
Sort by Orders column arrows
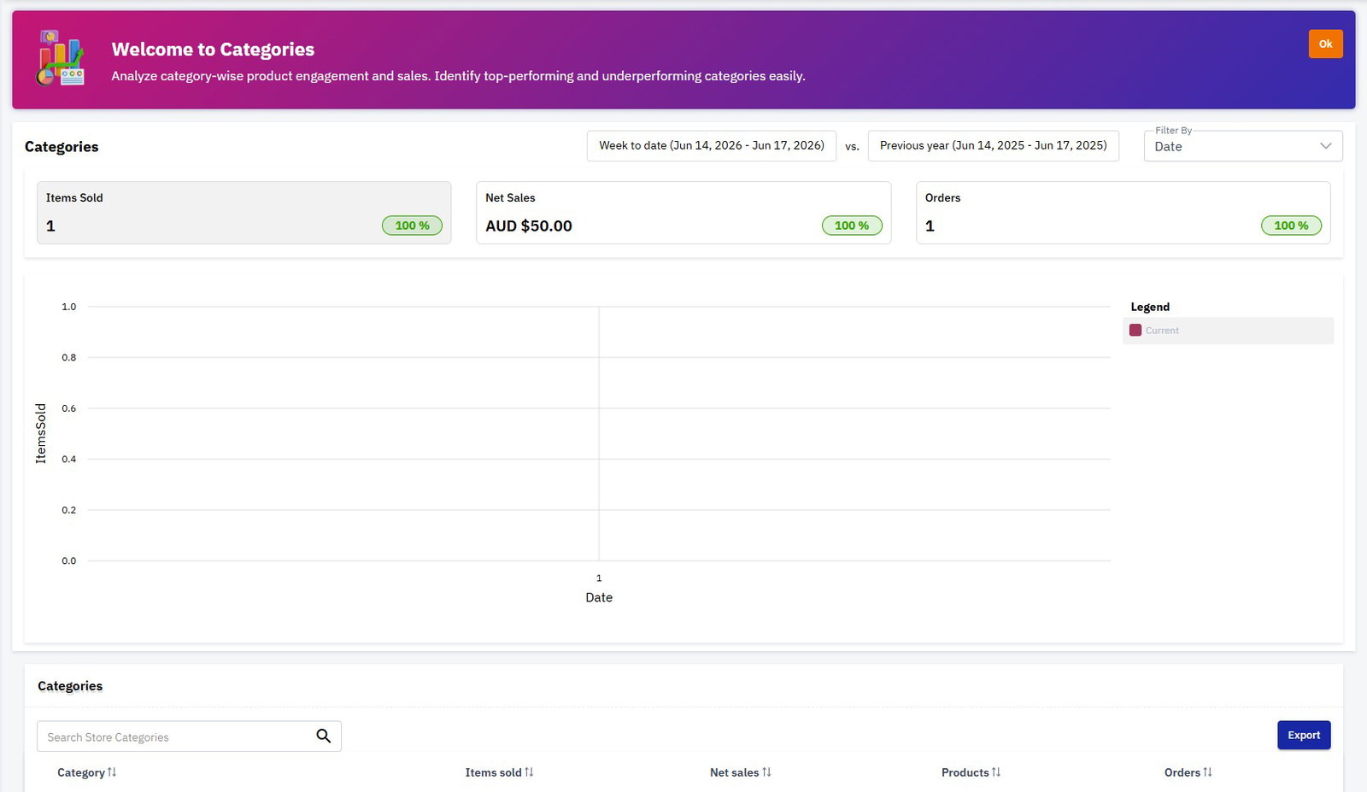(x=1207, y=772)
